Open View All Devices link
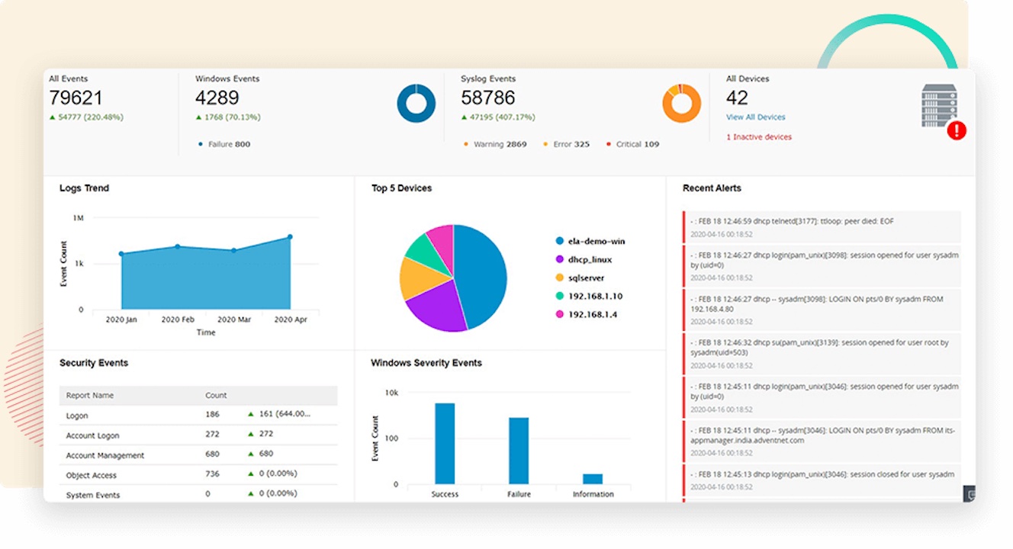Screen dimensions: 1013x549 755,117
